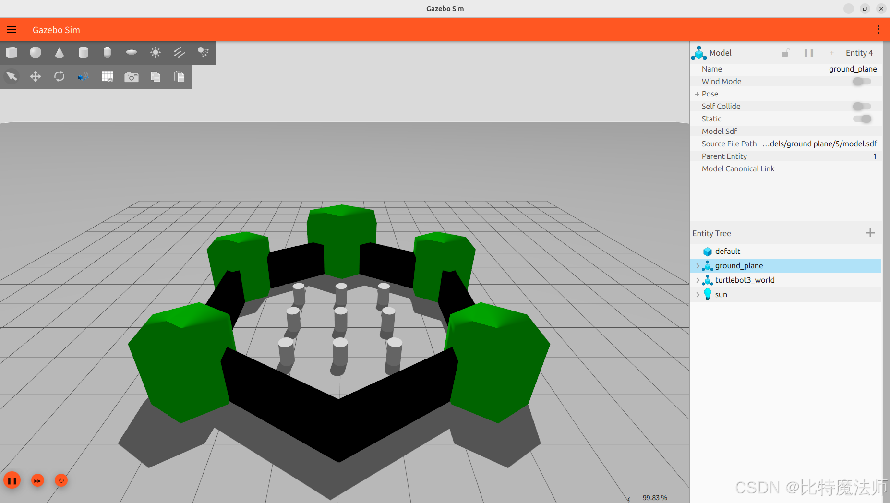
Task: Add a component with the inspector plus
Action: click(x=832, y=53)
